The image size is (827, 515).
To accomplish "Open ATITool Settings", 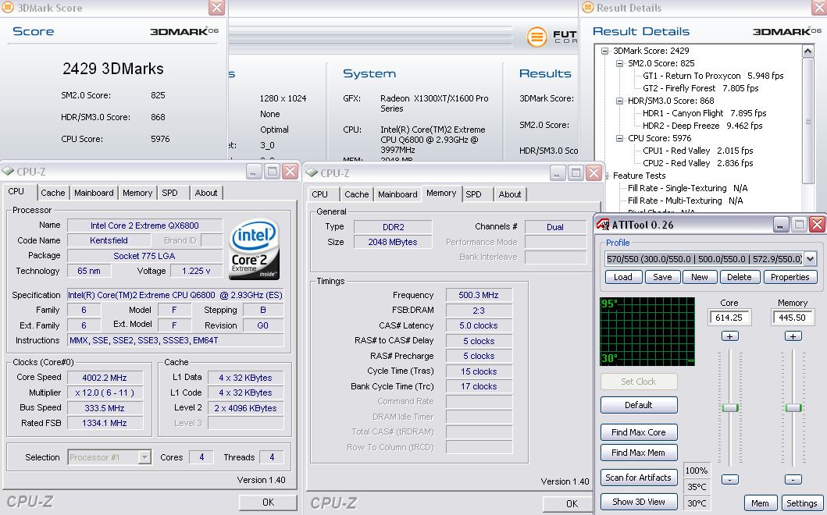I will [802, 503].
